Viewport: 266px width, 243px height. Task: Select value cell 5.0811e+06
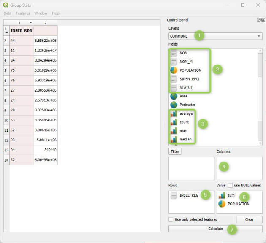coord(46,140)
